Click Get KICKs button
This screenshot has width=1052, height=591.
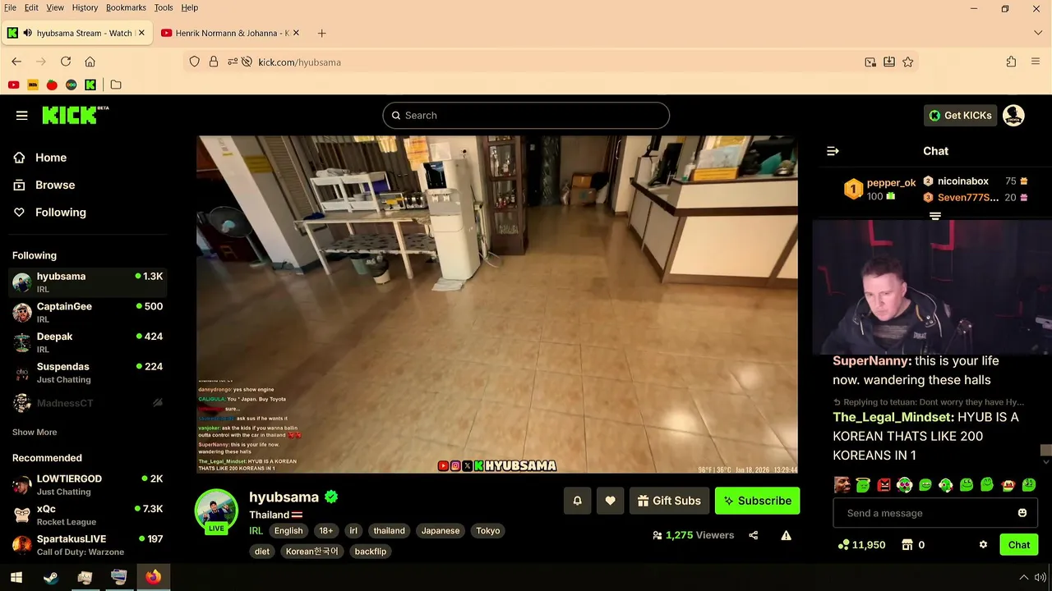click(960, 116)
